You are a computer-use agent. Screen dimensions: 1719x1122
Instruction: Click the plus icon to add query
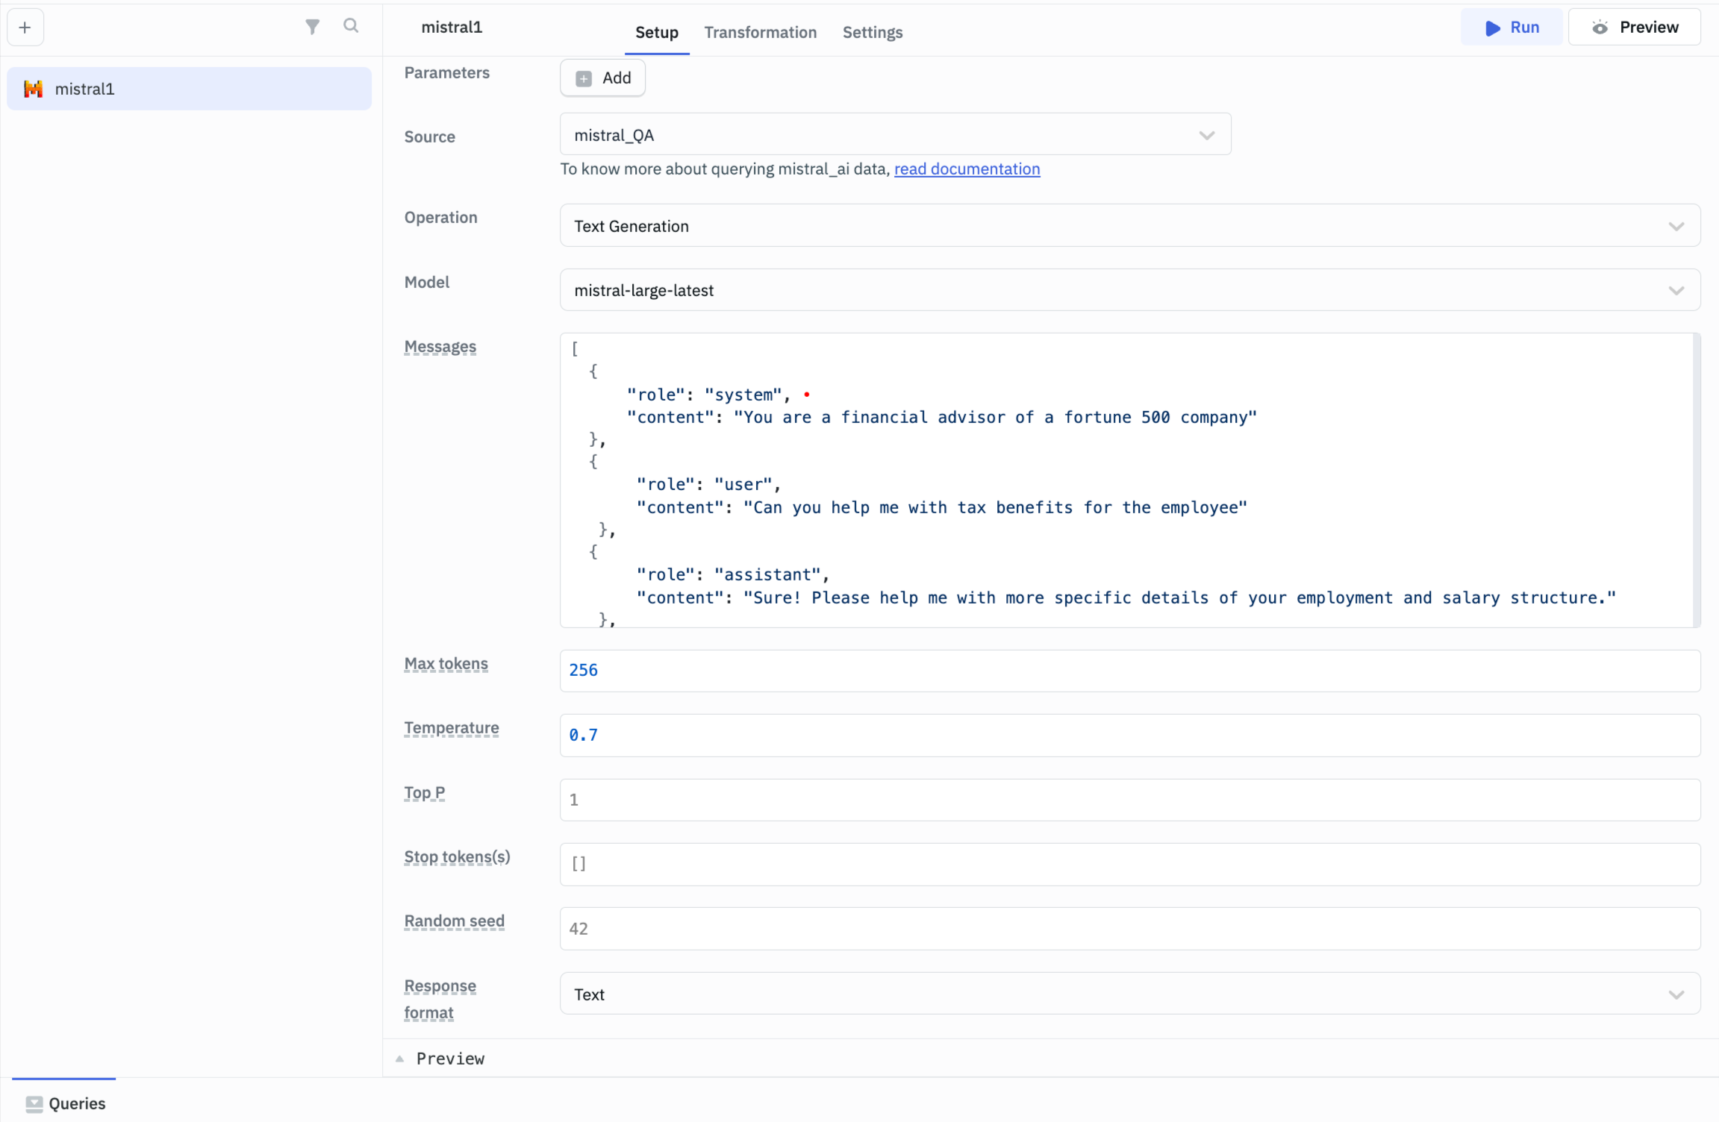pyautogui.click(x=25, y=28)
